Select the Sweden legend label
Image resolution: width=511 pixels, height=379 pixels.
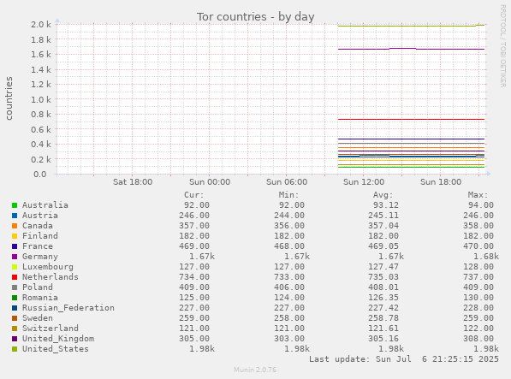click(37, 318)
